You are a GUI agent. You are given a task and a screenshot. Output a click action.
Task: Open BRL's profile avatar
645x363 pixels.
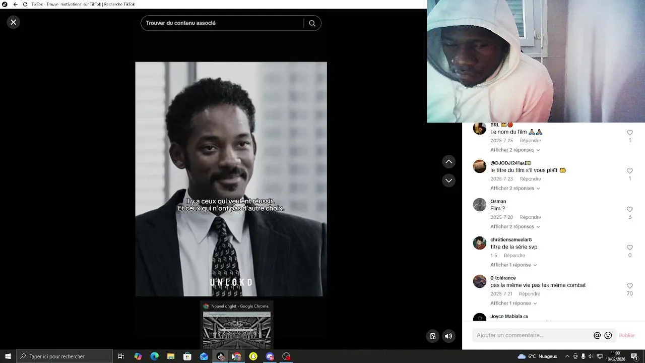click(x=480, y=129)
